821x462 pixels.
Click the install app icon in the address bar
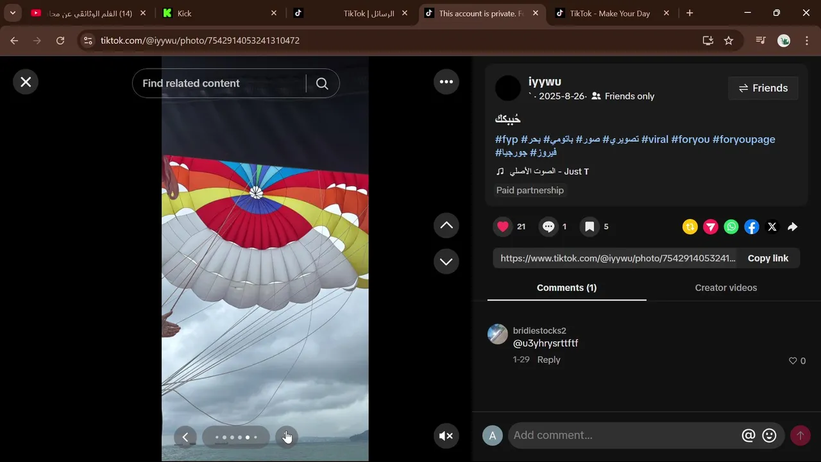pos(708,40)
